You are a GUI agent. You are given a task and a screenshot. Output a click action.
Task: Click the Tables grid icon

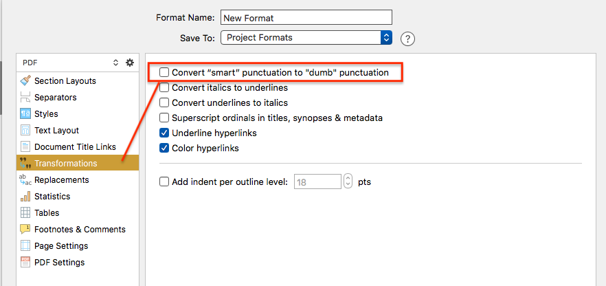click(x=25, y=213)
